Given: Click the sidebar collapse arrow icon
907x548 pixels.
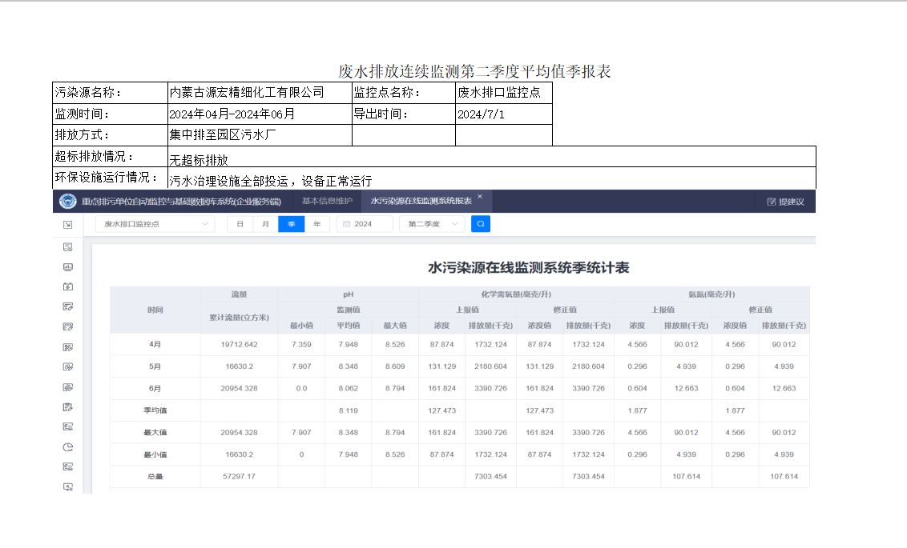Looking at the screenshot, I should pyautogui.click(x=67, y=225).
